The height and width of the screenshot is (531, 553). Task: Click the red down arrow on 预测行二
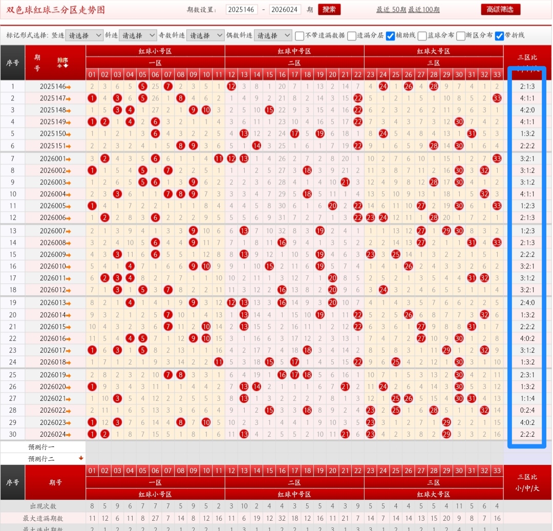click(80, 458)
